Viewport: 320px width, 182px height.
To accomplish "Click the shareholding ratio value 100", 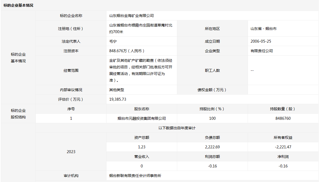I will click(x=212, y=118).
